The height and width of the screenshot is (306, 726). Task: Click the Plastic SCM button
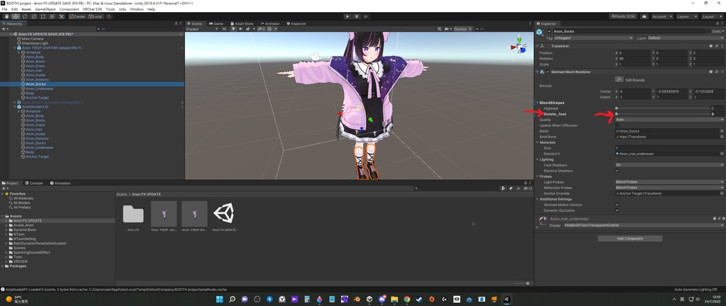coord(624,16)
